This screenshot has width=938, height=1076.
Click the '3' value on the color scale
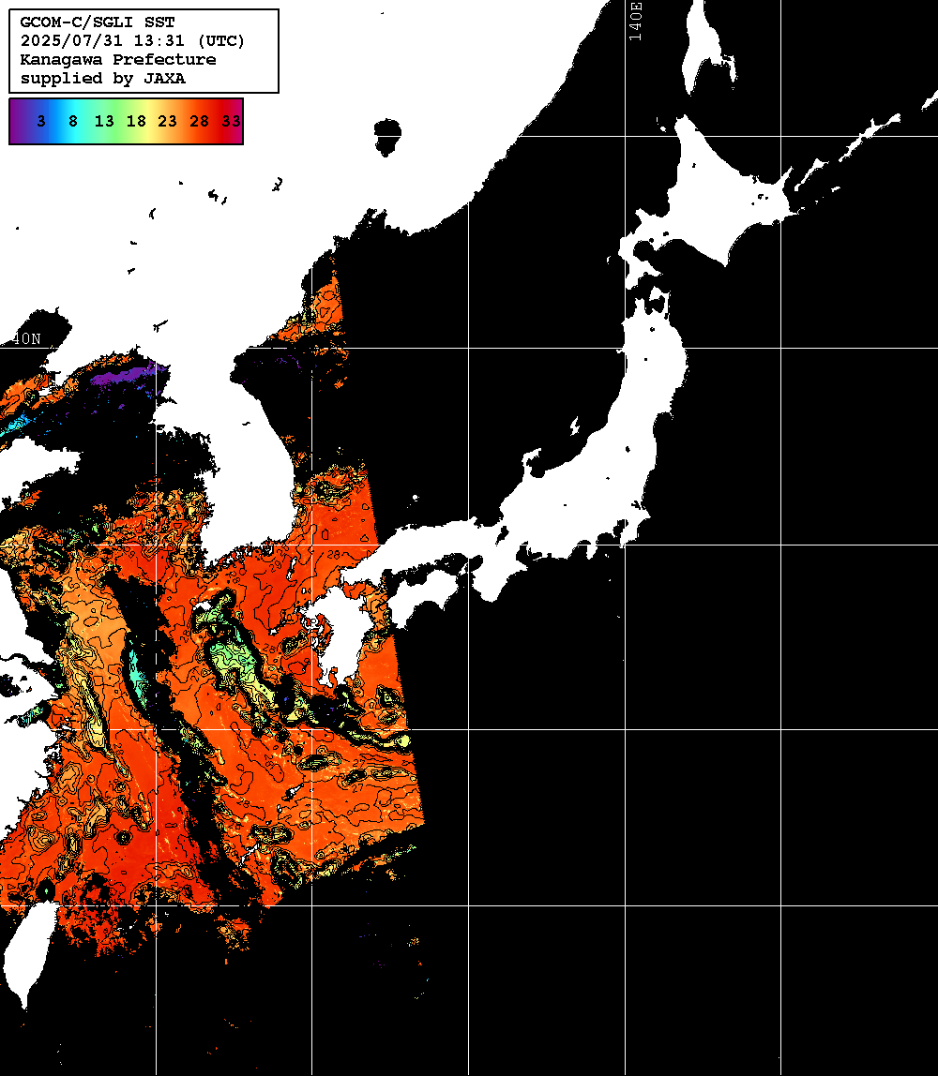point(41,122)
